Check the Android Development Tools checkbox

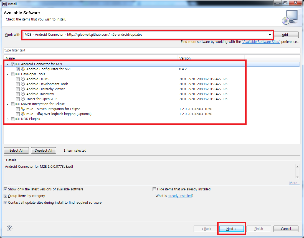click(18, 84)
